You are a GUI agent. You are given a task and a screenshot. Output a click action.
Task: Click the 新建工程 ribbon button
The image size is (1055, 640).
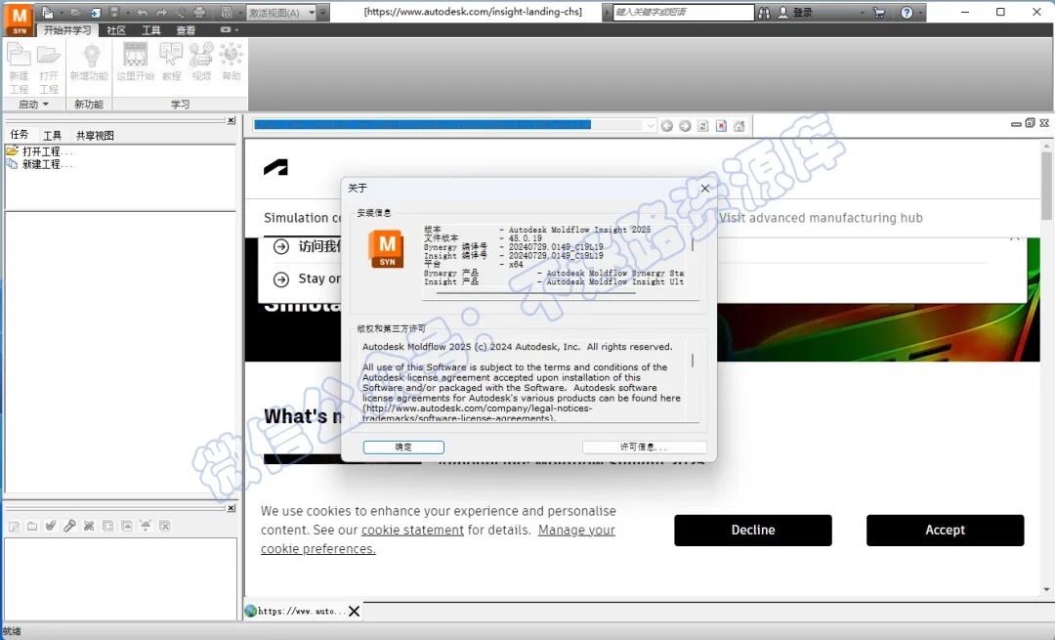[19, 68]
